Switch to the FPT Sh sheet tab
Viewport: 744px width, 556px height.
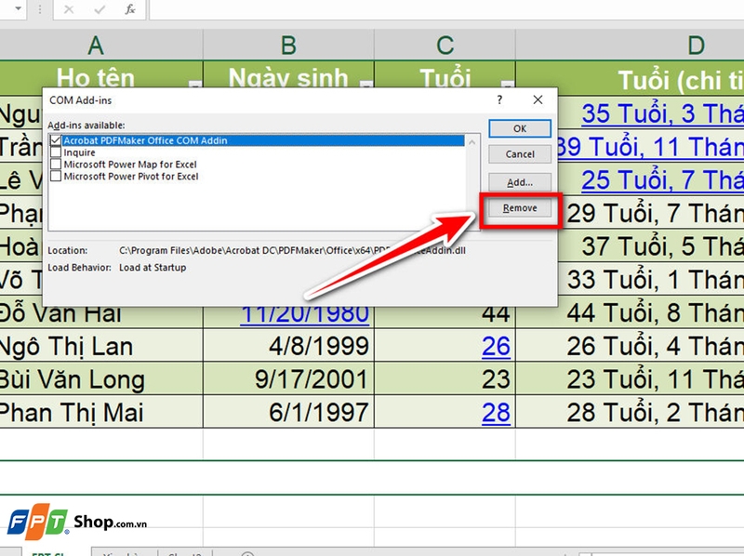pyautogui.click(x=51, y=552)
